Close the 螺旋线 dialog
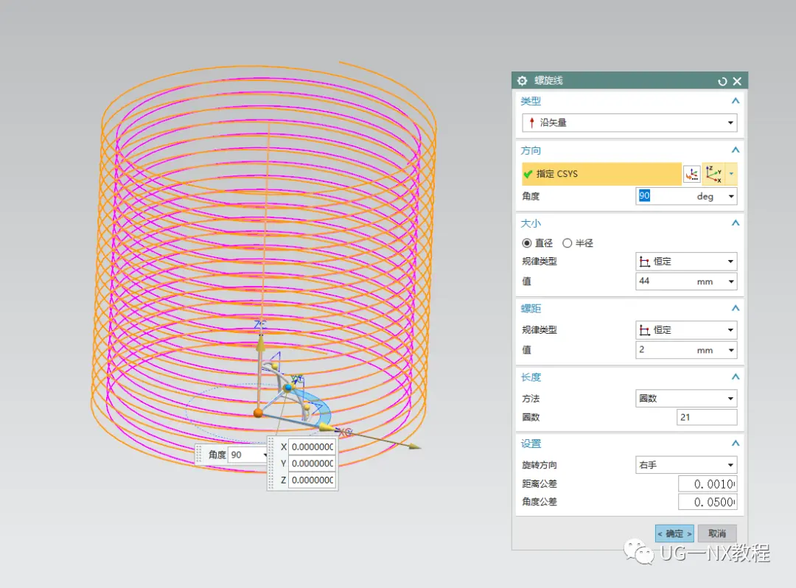The image size is (796, 588). coord(737,81)
